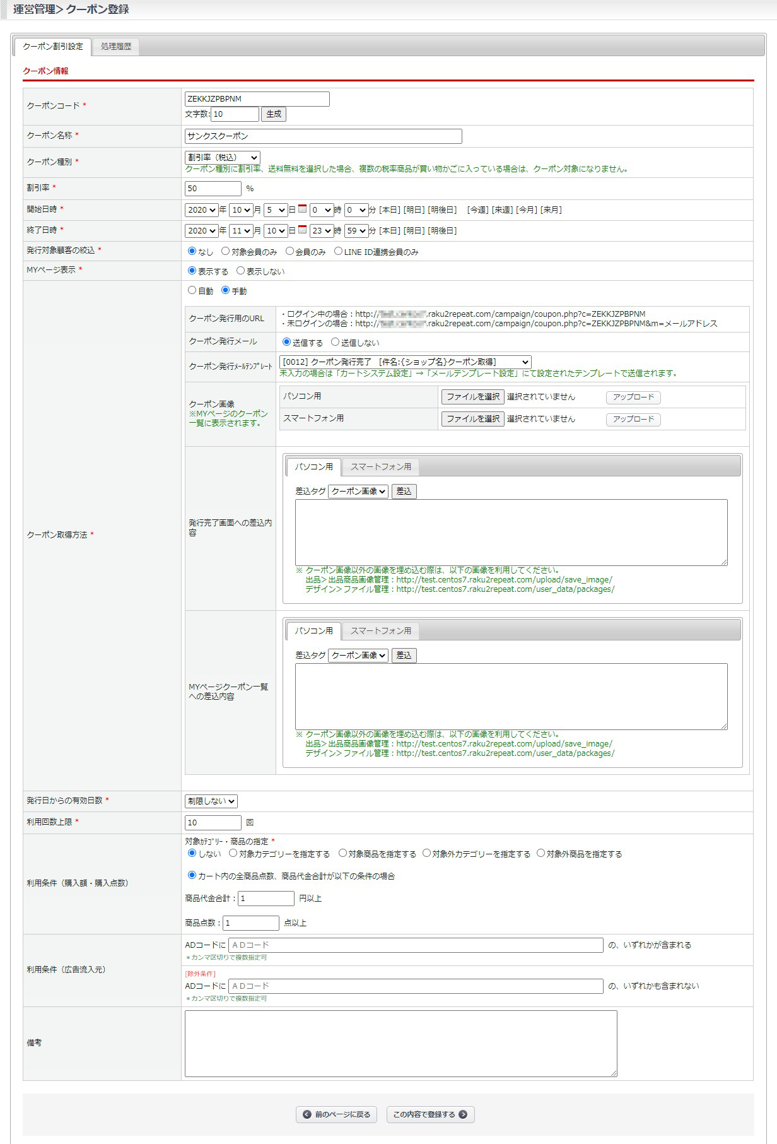Click the MYページクーポン一覧 insert content textarea
Viewport: 777px width, 1144px height.
(x=511, y=697)
